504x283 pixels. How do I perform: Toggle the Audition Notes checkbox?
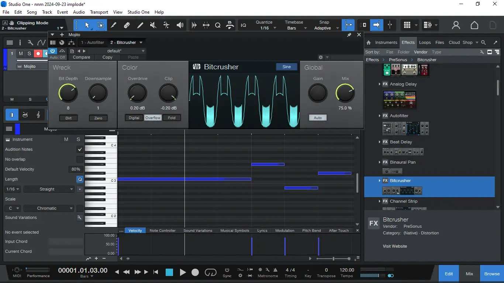[80, 149]
